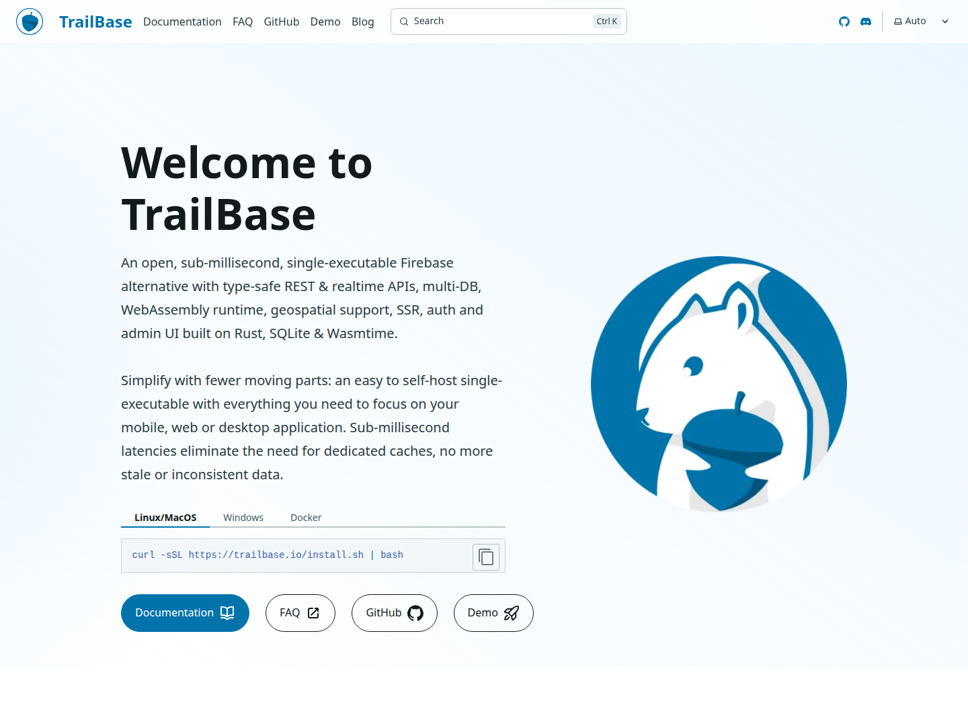The height and width of the screenshot is (726, 968).
Task: Open the Auto theme selector dropdown
Action: (921, 22)
